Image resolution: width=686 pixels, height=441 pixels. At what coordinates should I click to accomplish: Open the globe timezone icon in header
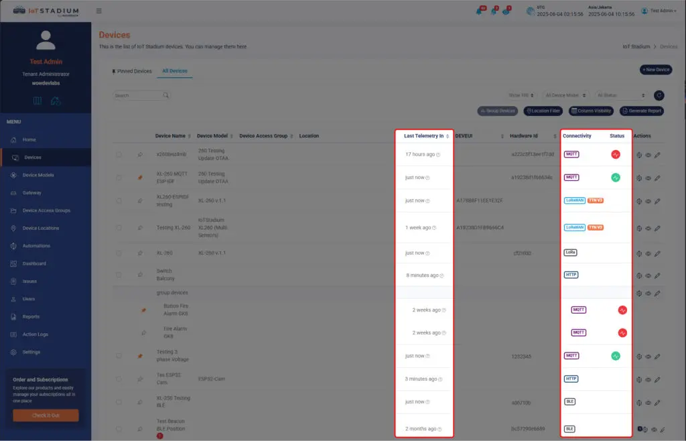coord(530,11)
